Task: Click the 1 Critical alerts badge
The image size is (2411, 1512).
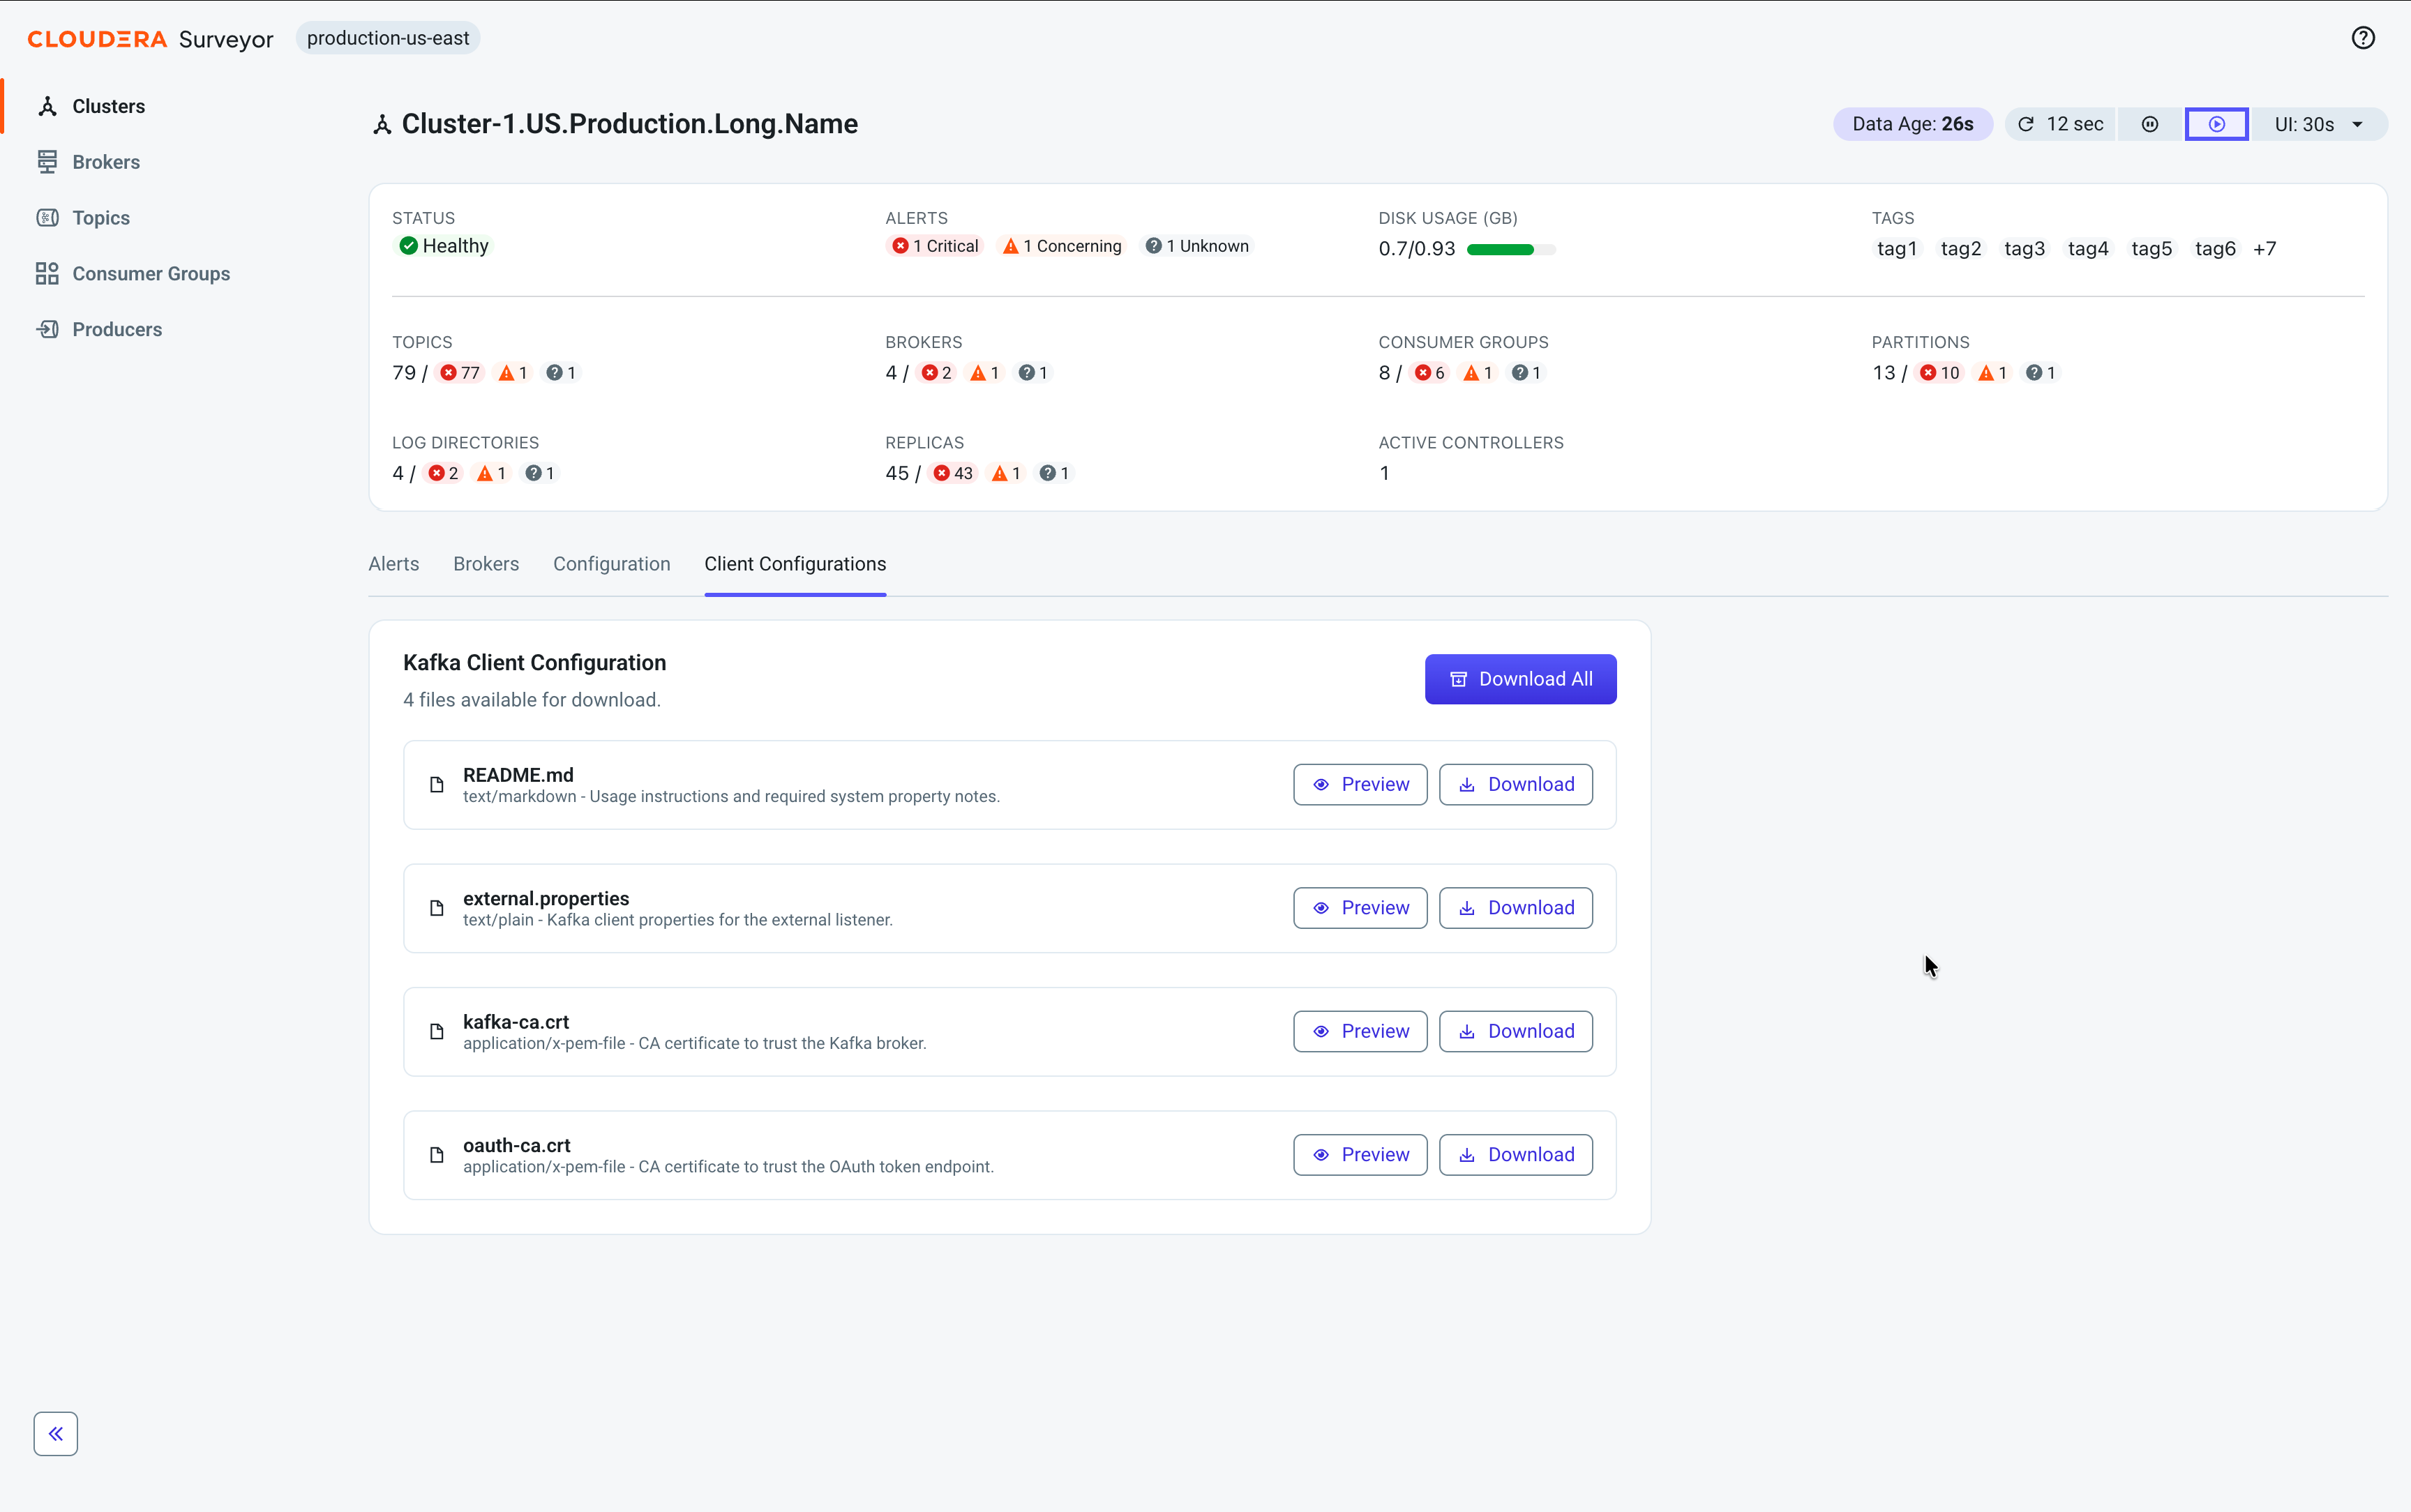Action: 935,246
